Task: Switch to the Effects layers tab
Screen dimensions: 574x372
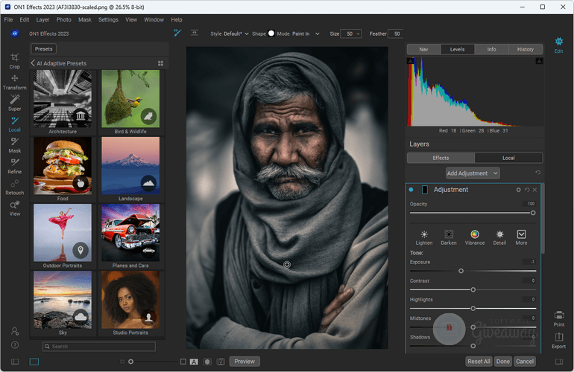Action: click(x=441, y=158)
